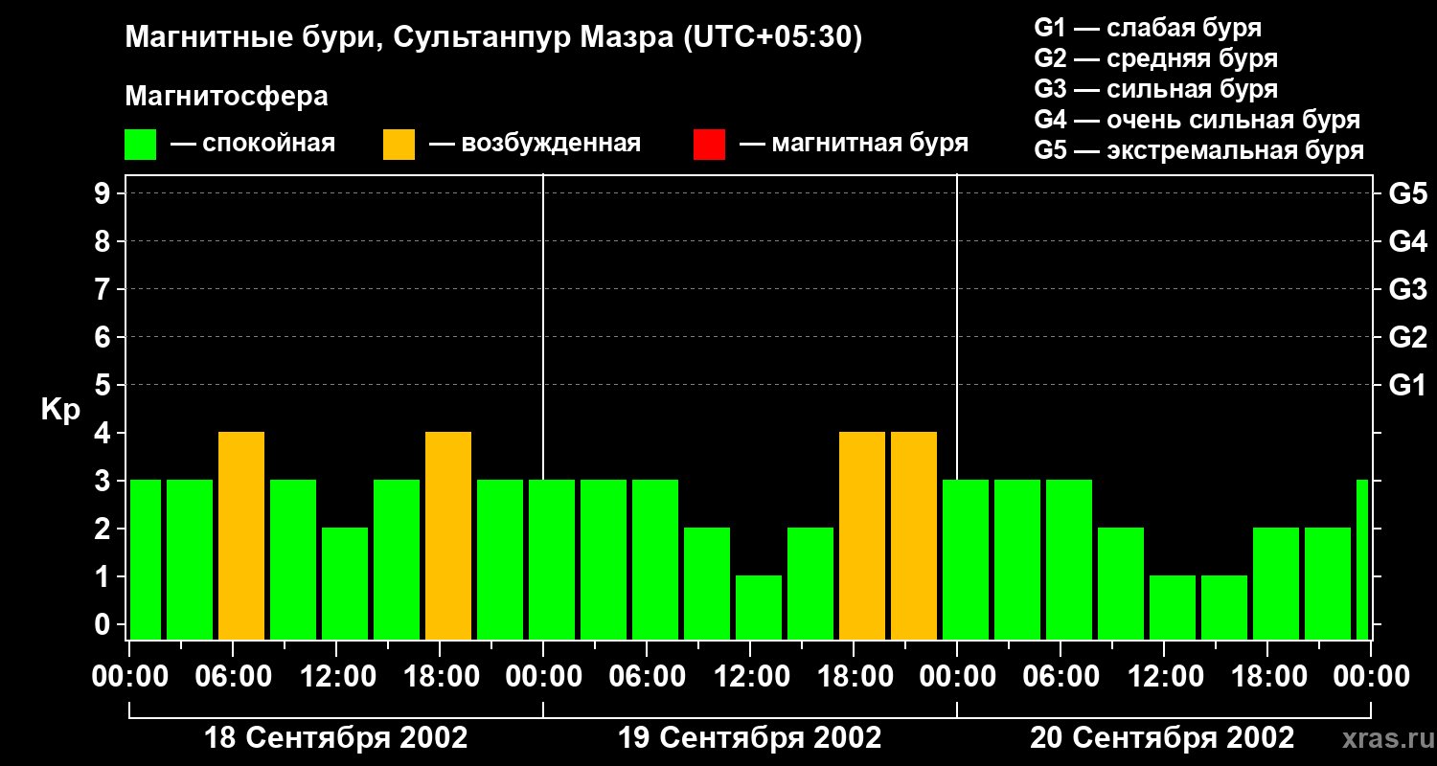Click the green bar above 18:00 on 20 Сентября
This screenshot has width=1437, height=766.
(1276, 584)
